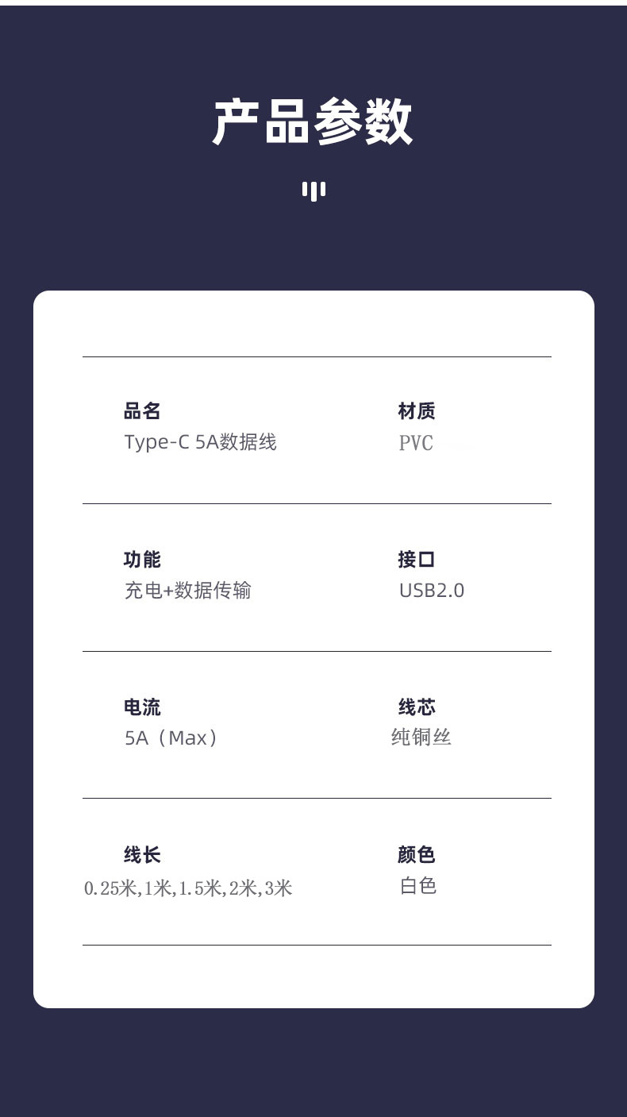Click the 产品参数 heading

coord(313,122)
